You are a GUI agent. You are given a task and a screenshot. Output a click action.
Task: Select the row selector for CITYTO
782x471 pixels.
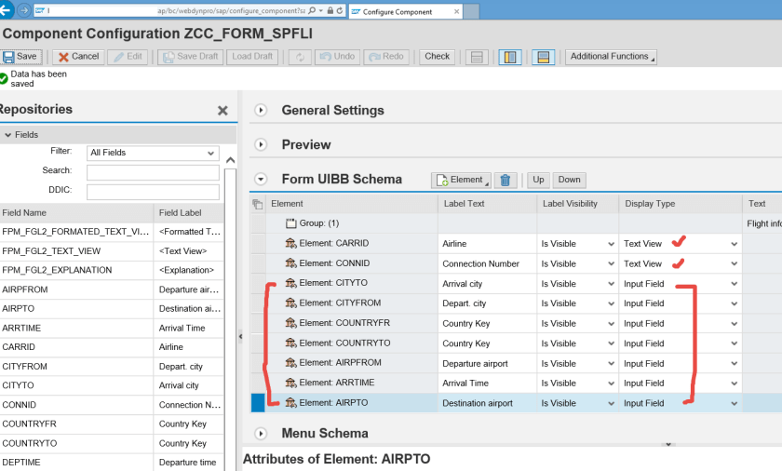pyautogui.click(x=258, y=284)
